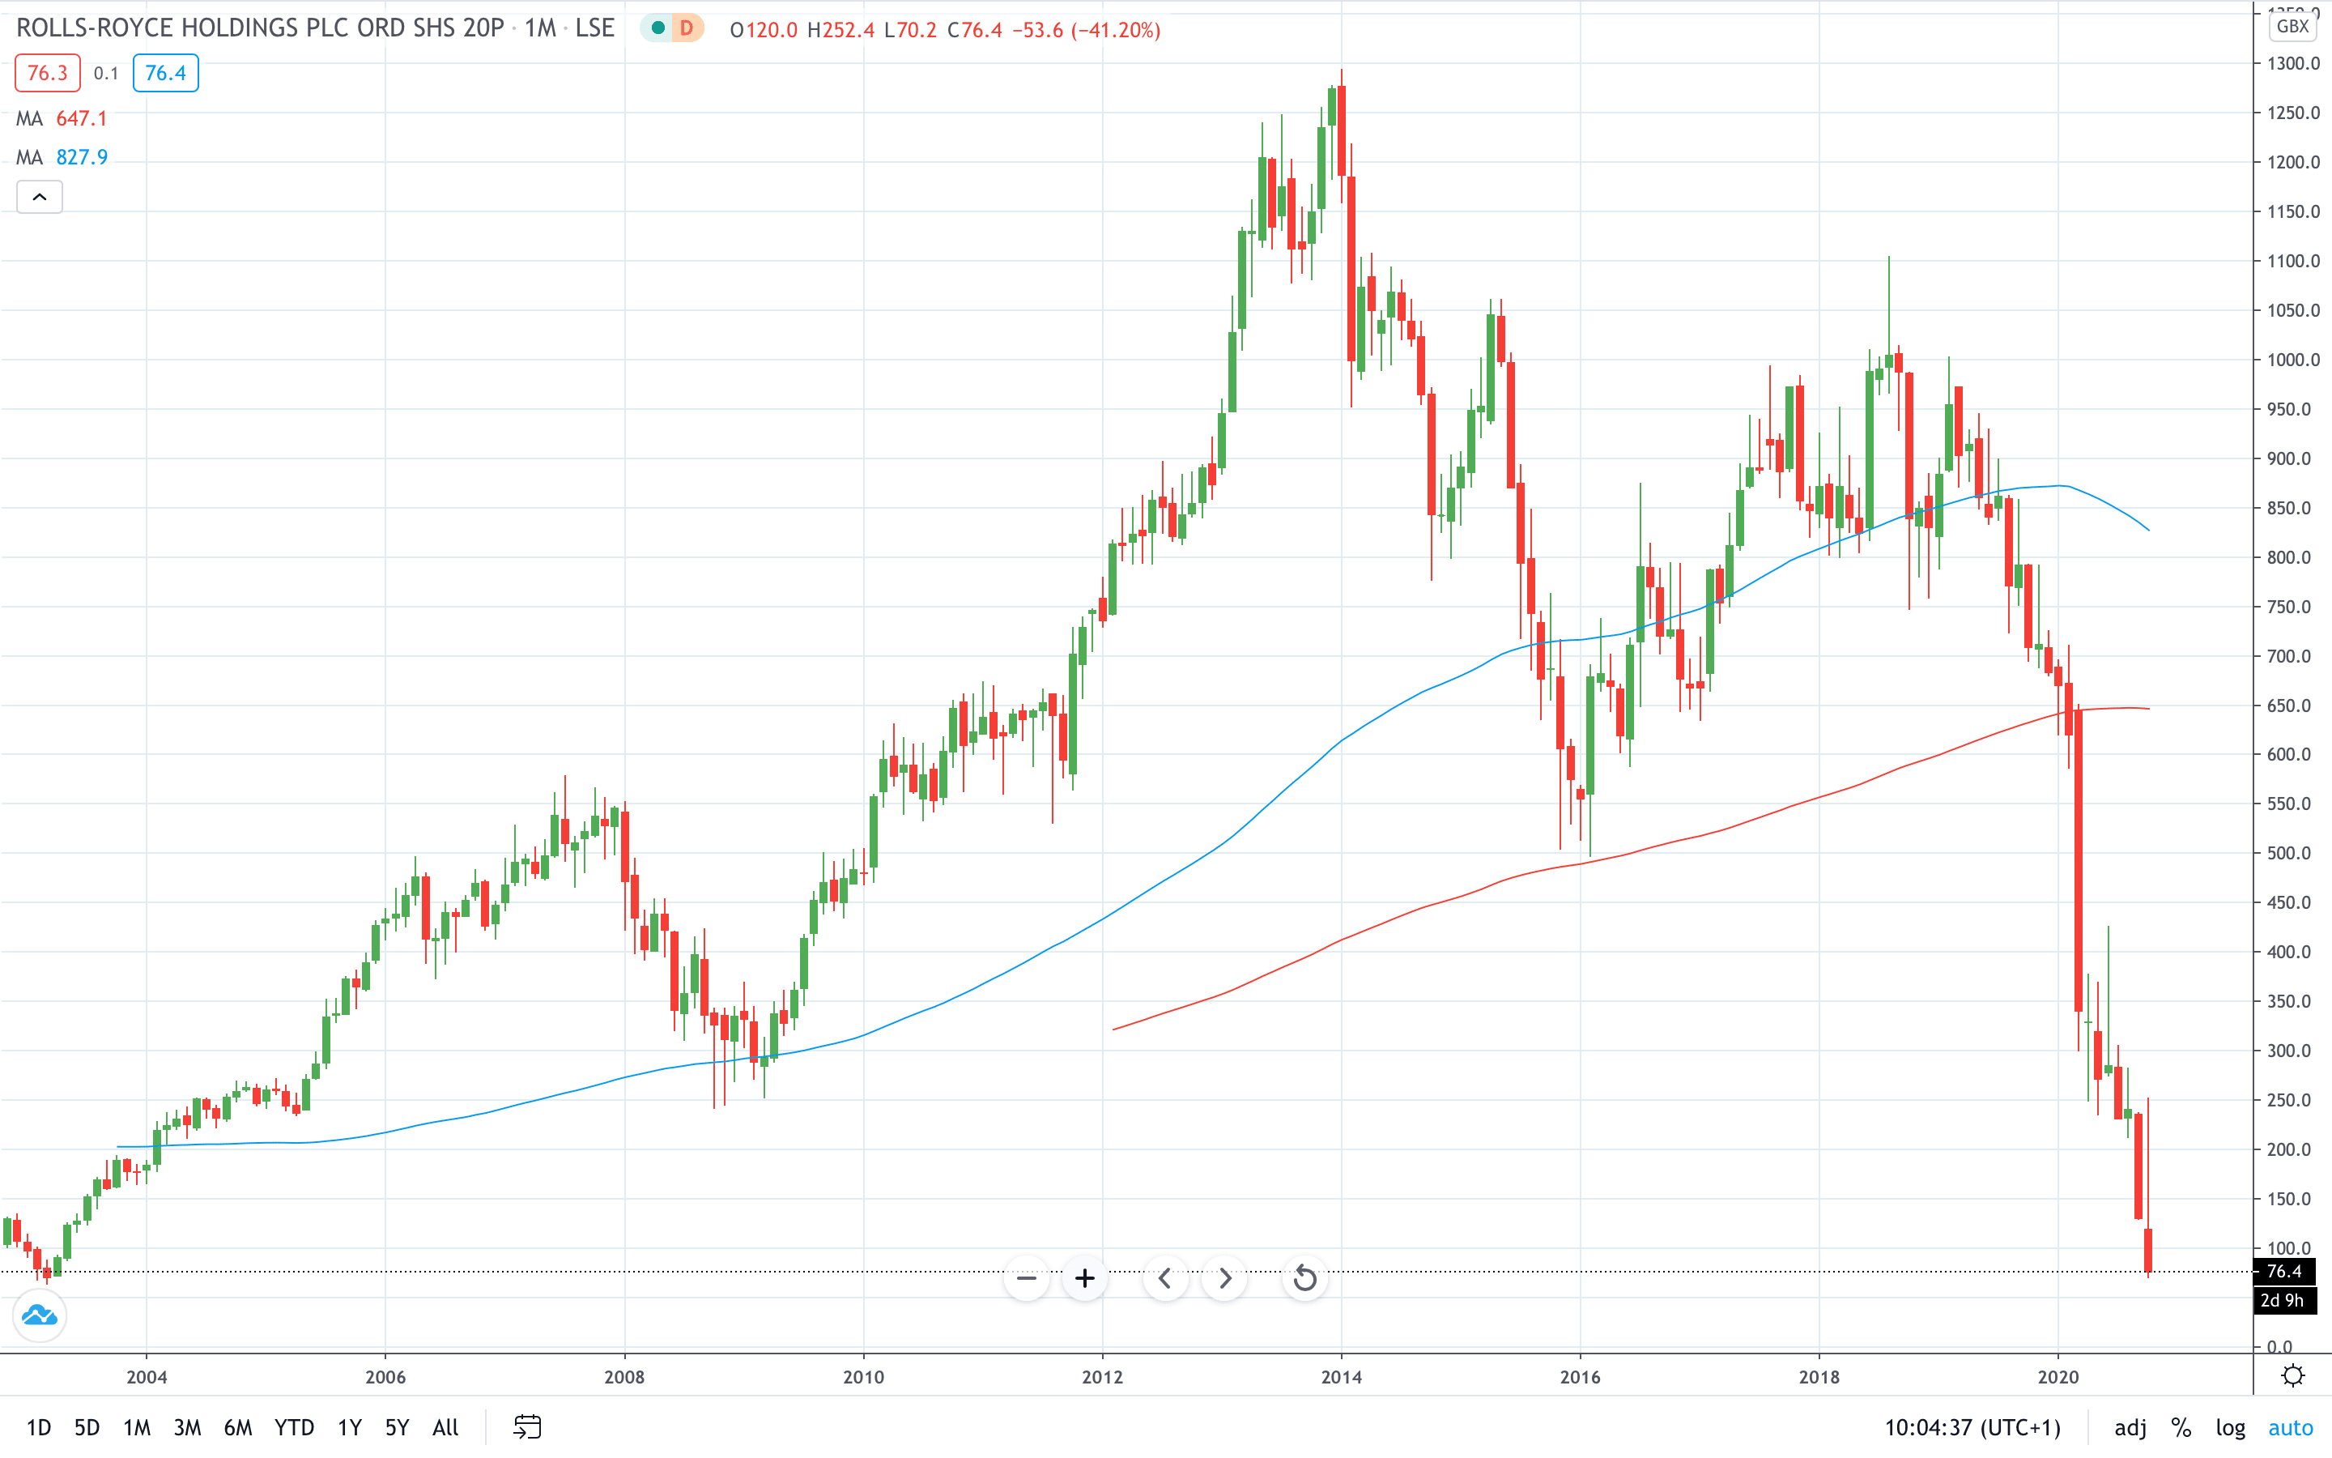Screen dimensions: 2332x1458
Task: Click the 76.4 buy price button
Action: point(166,73)
